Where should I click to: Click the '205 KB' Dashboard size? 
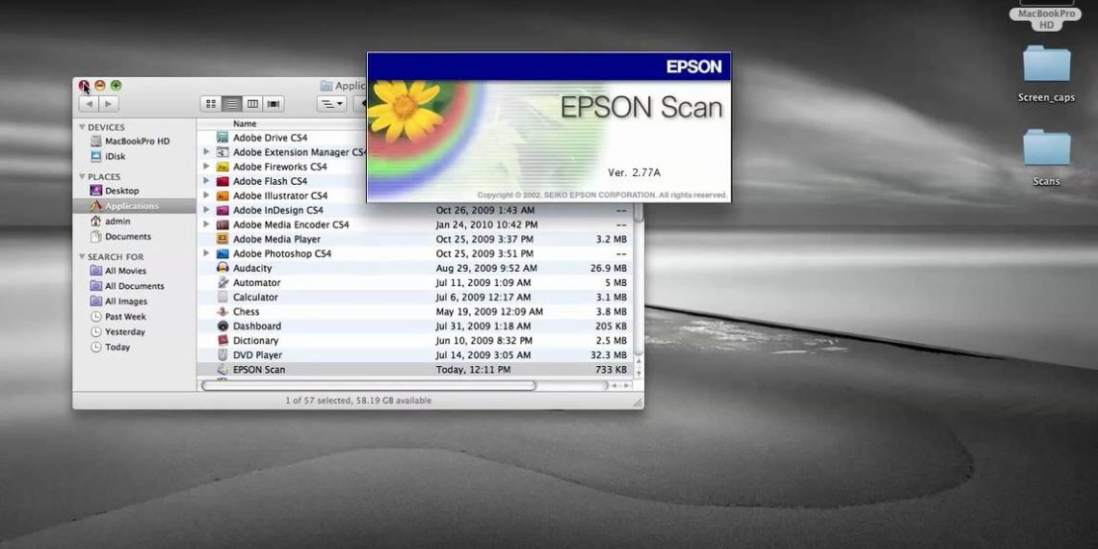[611, 327]
